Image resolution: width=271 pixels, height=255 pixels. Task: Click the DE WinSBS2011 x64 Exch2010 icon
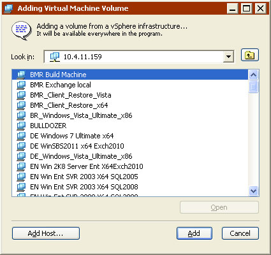click(21, 146)
